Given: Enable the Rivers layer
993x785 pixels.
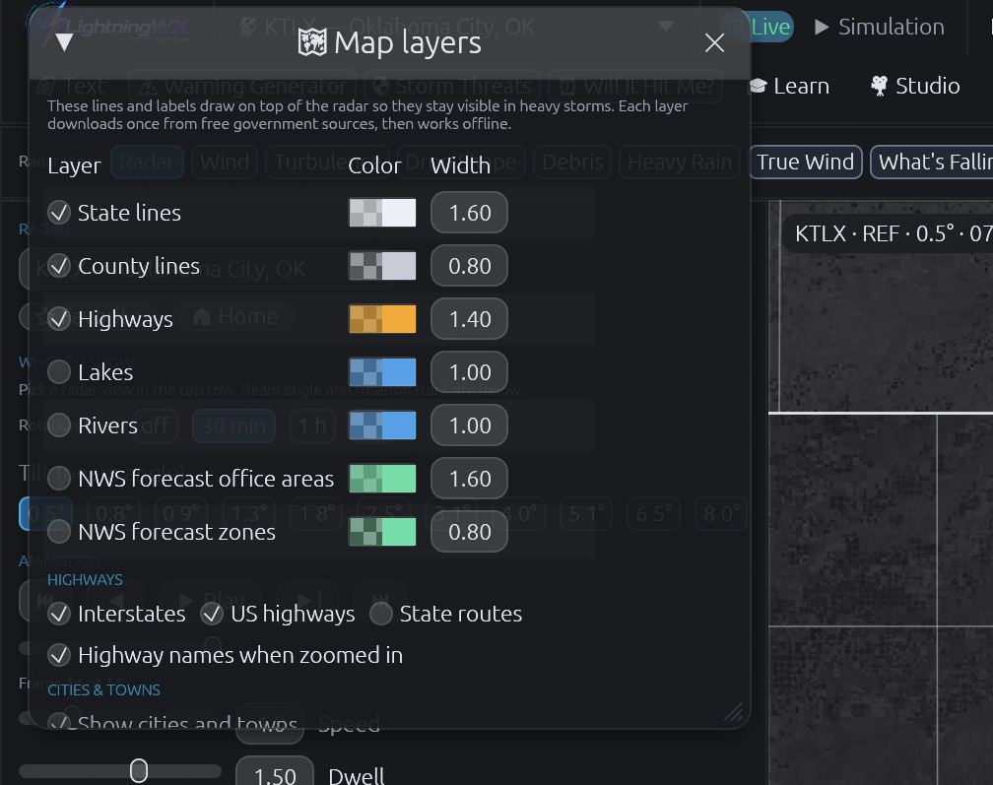Looking at the screenshot, I should click(59, 425).
